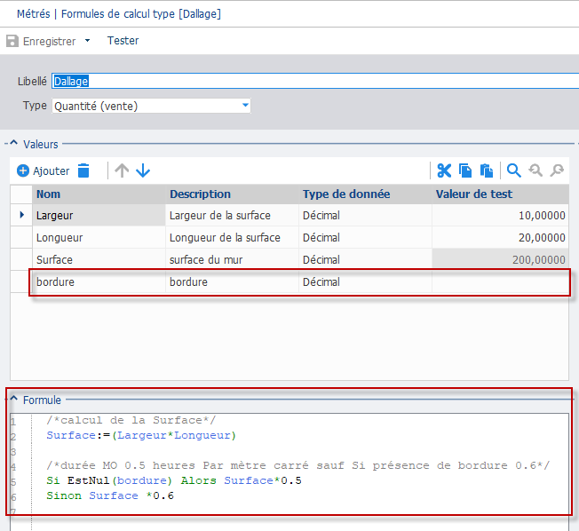Copy selection with the copy icon

[x=465, y=170]
